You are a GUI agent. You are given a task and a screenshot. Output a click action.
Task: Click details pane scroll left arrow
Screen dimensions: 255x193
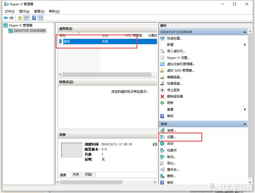[58, 182]
